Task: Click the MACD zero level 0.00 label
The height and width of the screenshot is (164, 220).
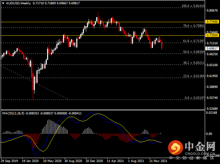Action: coord(209,134)
